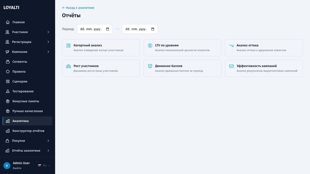
Task: Click the Отчёты page heading
Action: click(x=71, y=15)
